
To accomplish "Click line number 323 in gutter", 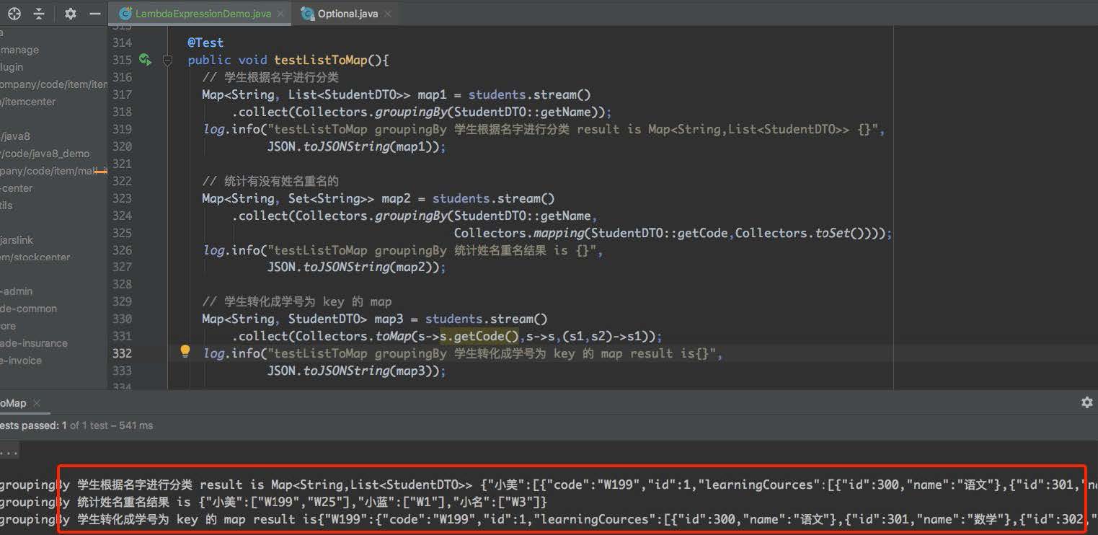I will coord(122,198).
